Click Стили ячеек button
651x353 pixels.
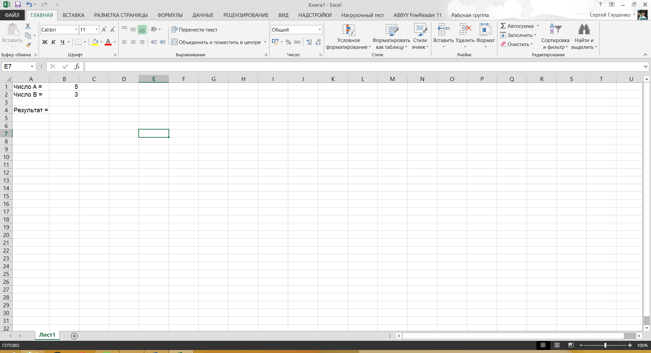pyautogui.click(x=420, y=37)
